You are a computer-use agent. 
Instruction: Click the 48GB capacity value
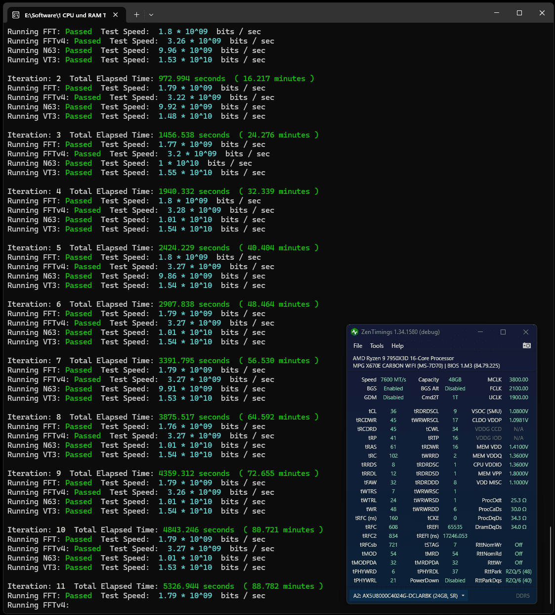(x=455, y=379)
